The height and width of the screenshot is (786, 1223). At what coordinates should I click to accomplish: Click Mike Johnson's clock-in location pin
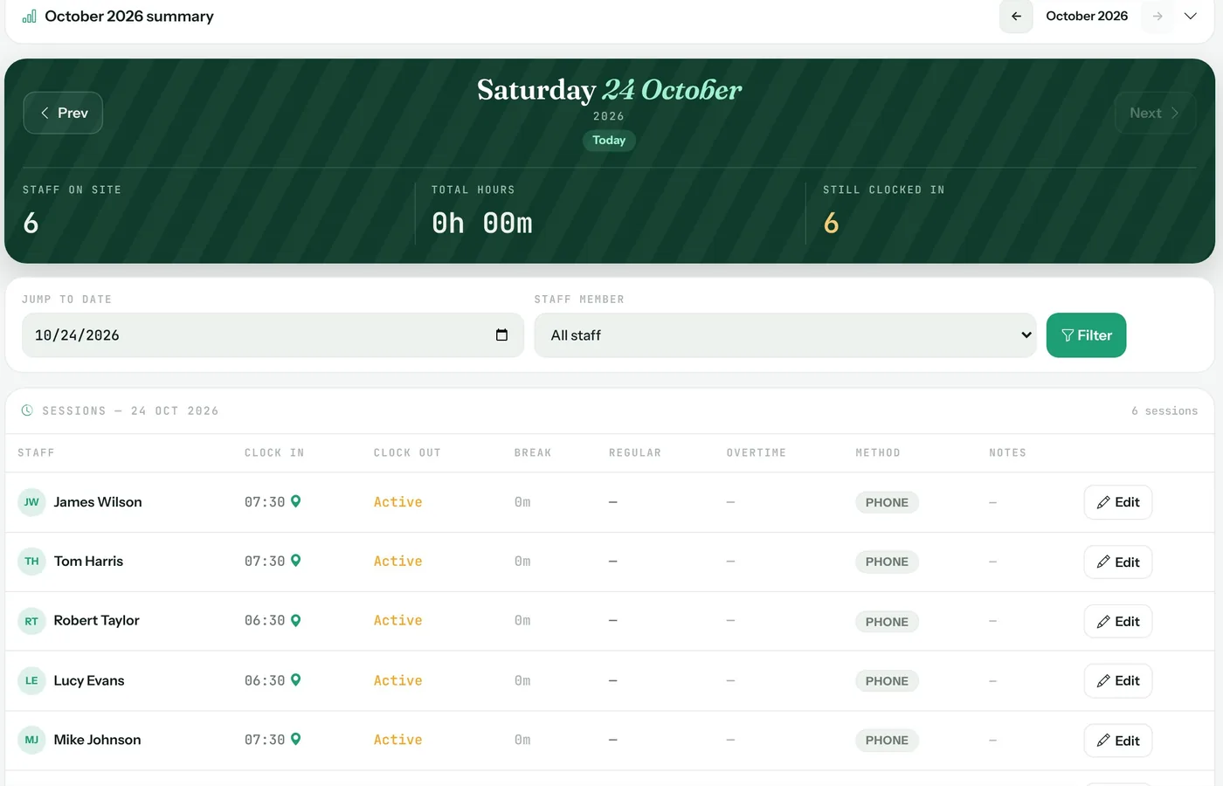point(295,739)
